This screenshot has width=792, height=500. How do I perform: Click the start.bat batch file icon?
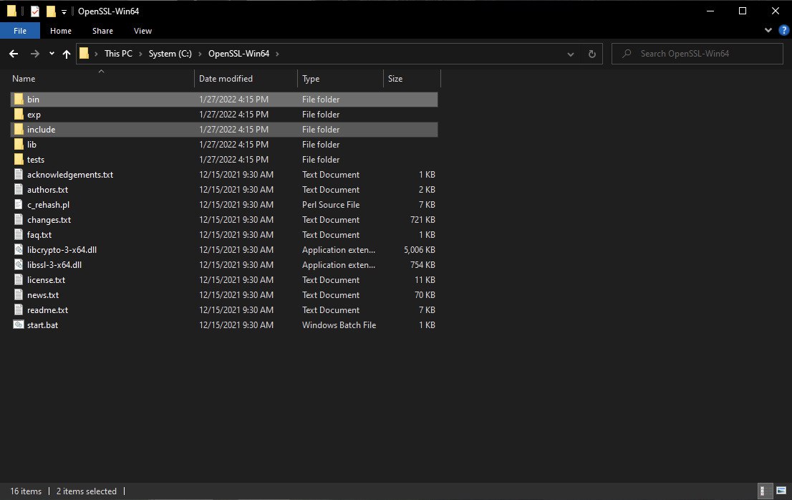19,324
